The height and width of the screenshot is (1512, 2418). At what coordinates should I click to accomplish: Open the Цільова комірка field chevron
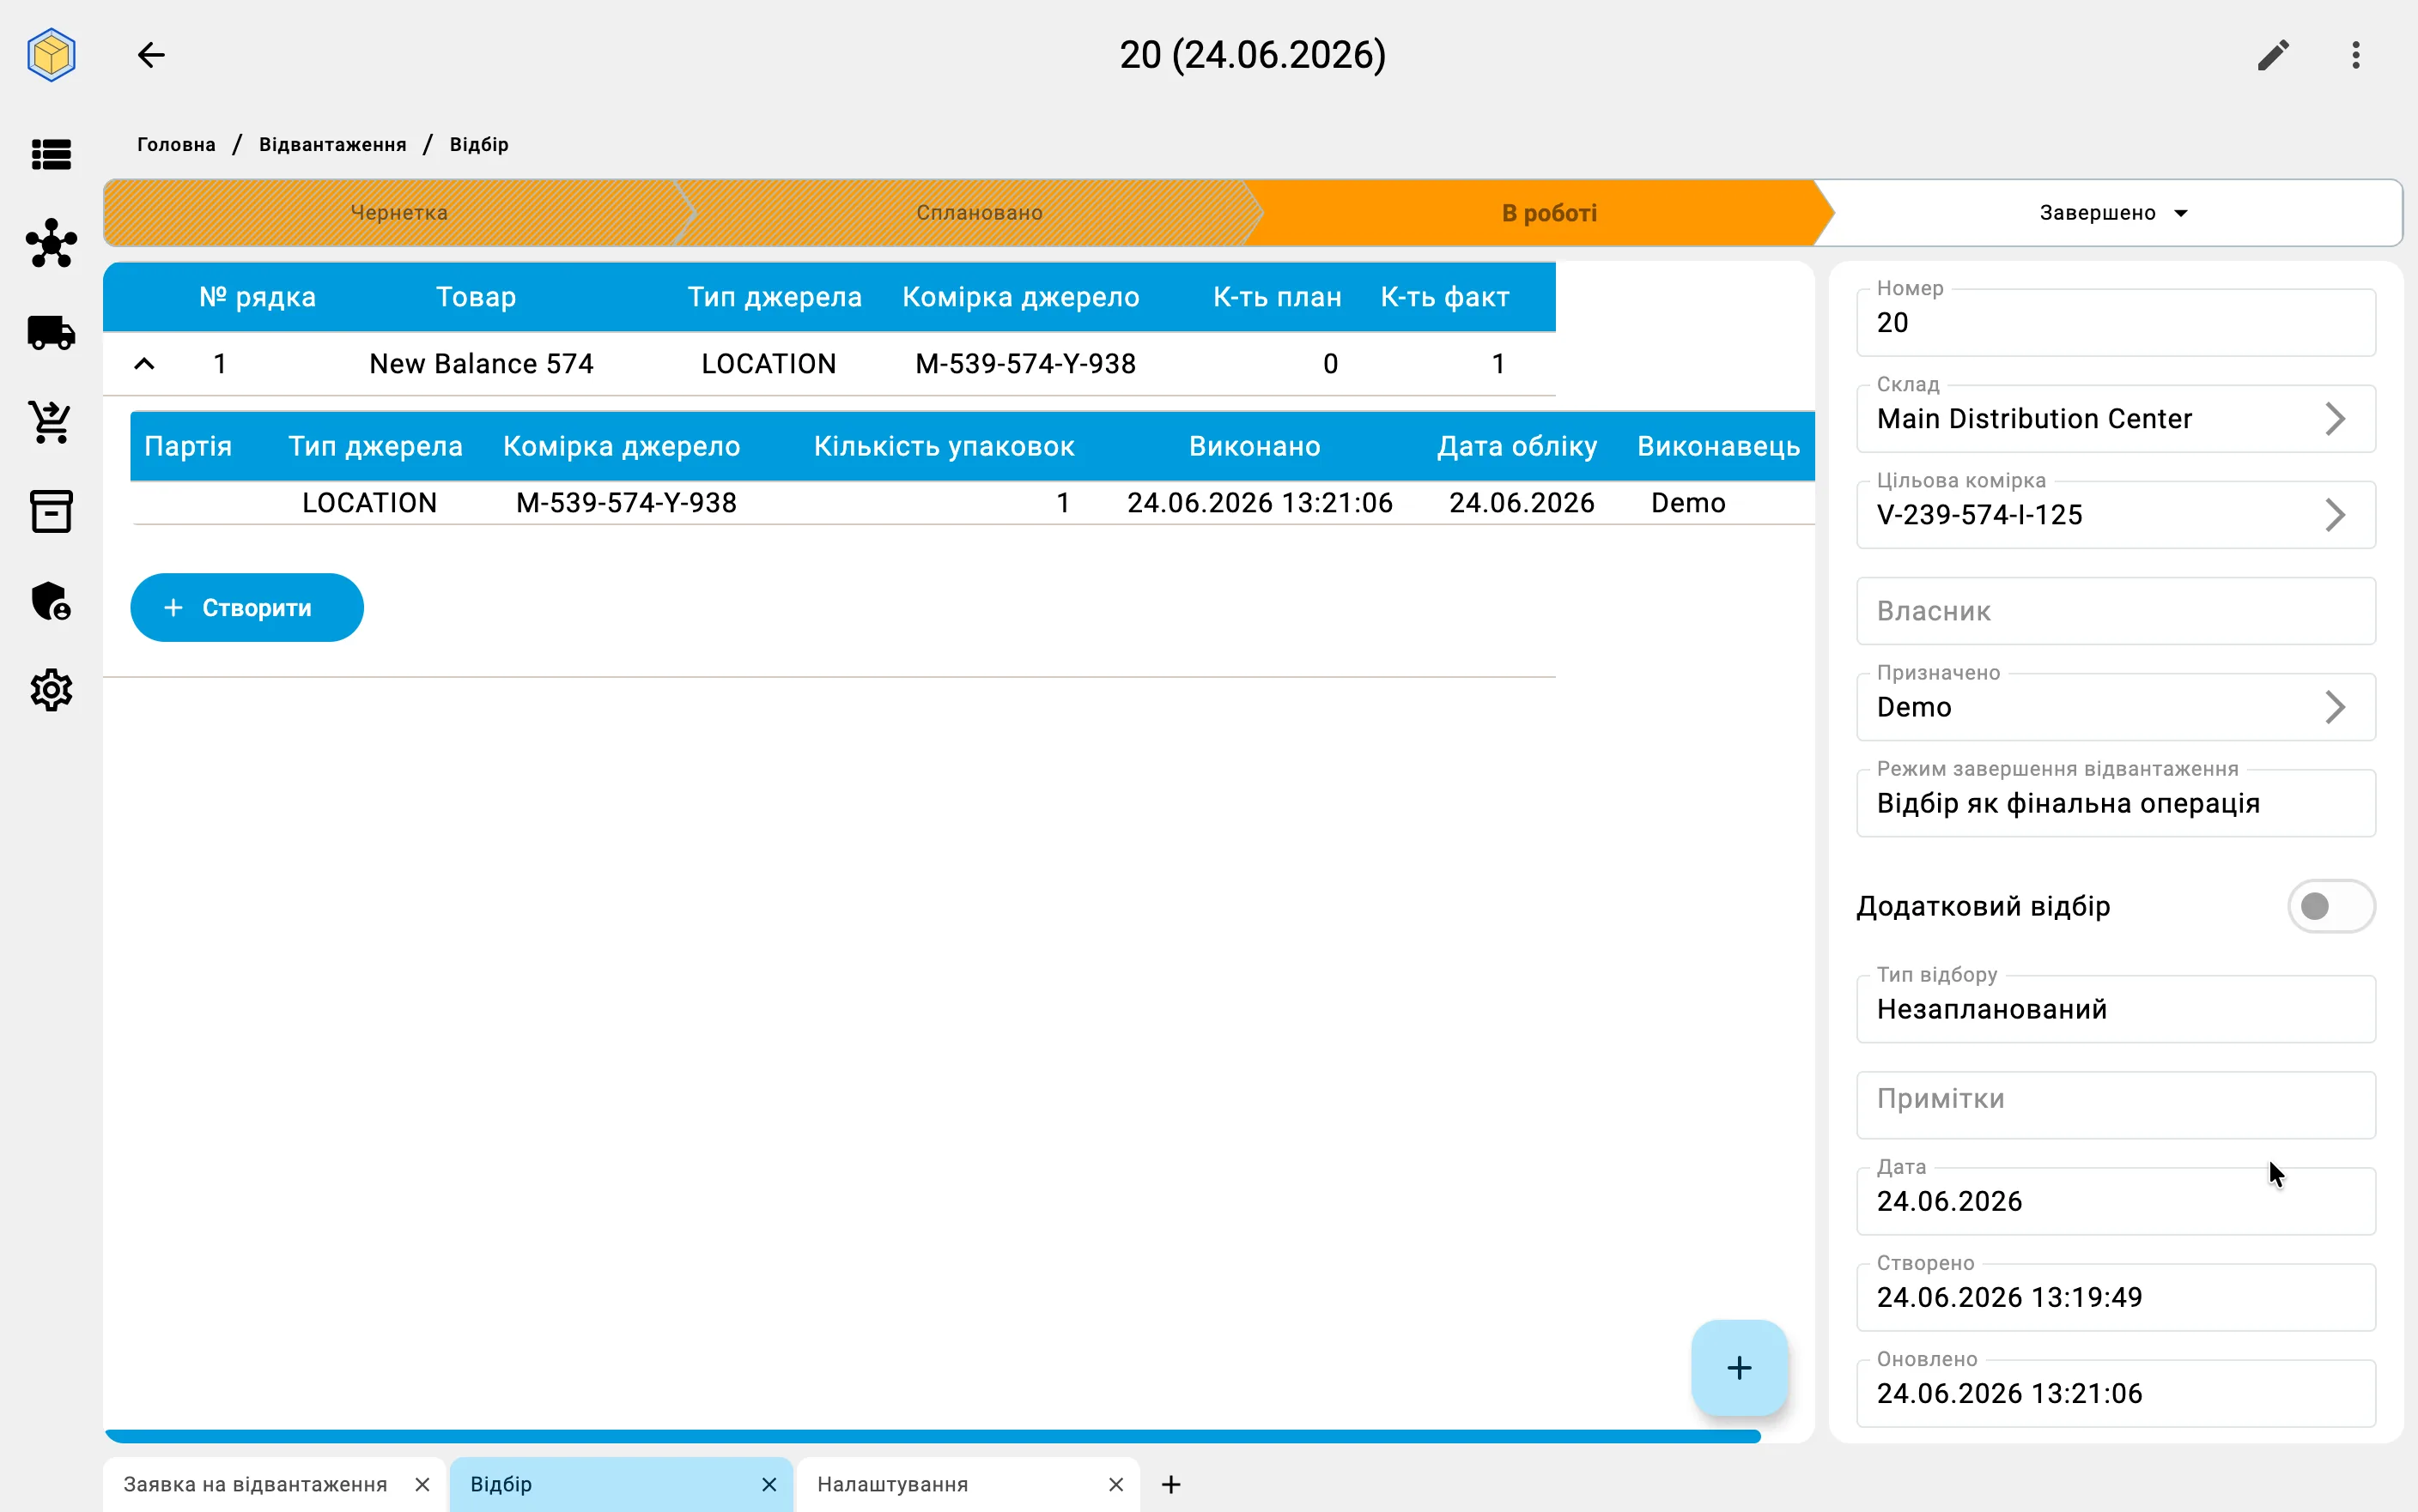coord(2334,515)
